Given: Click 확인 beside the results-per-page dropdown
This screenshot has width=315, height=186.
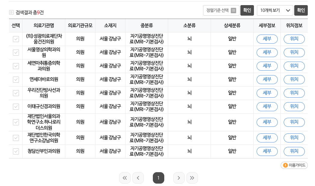Looking at the screenshot, I should 301,10.
